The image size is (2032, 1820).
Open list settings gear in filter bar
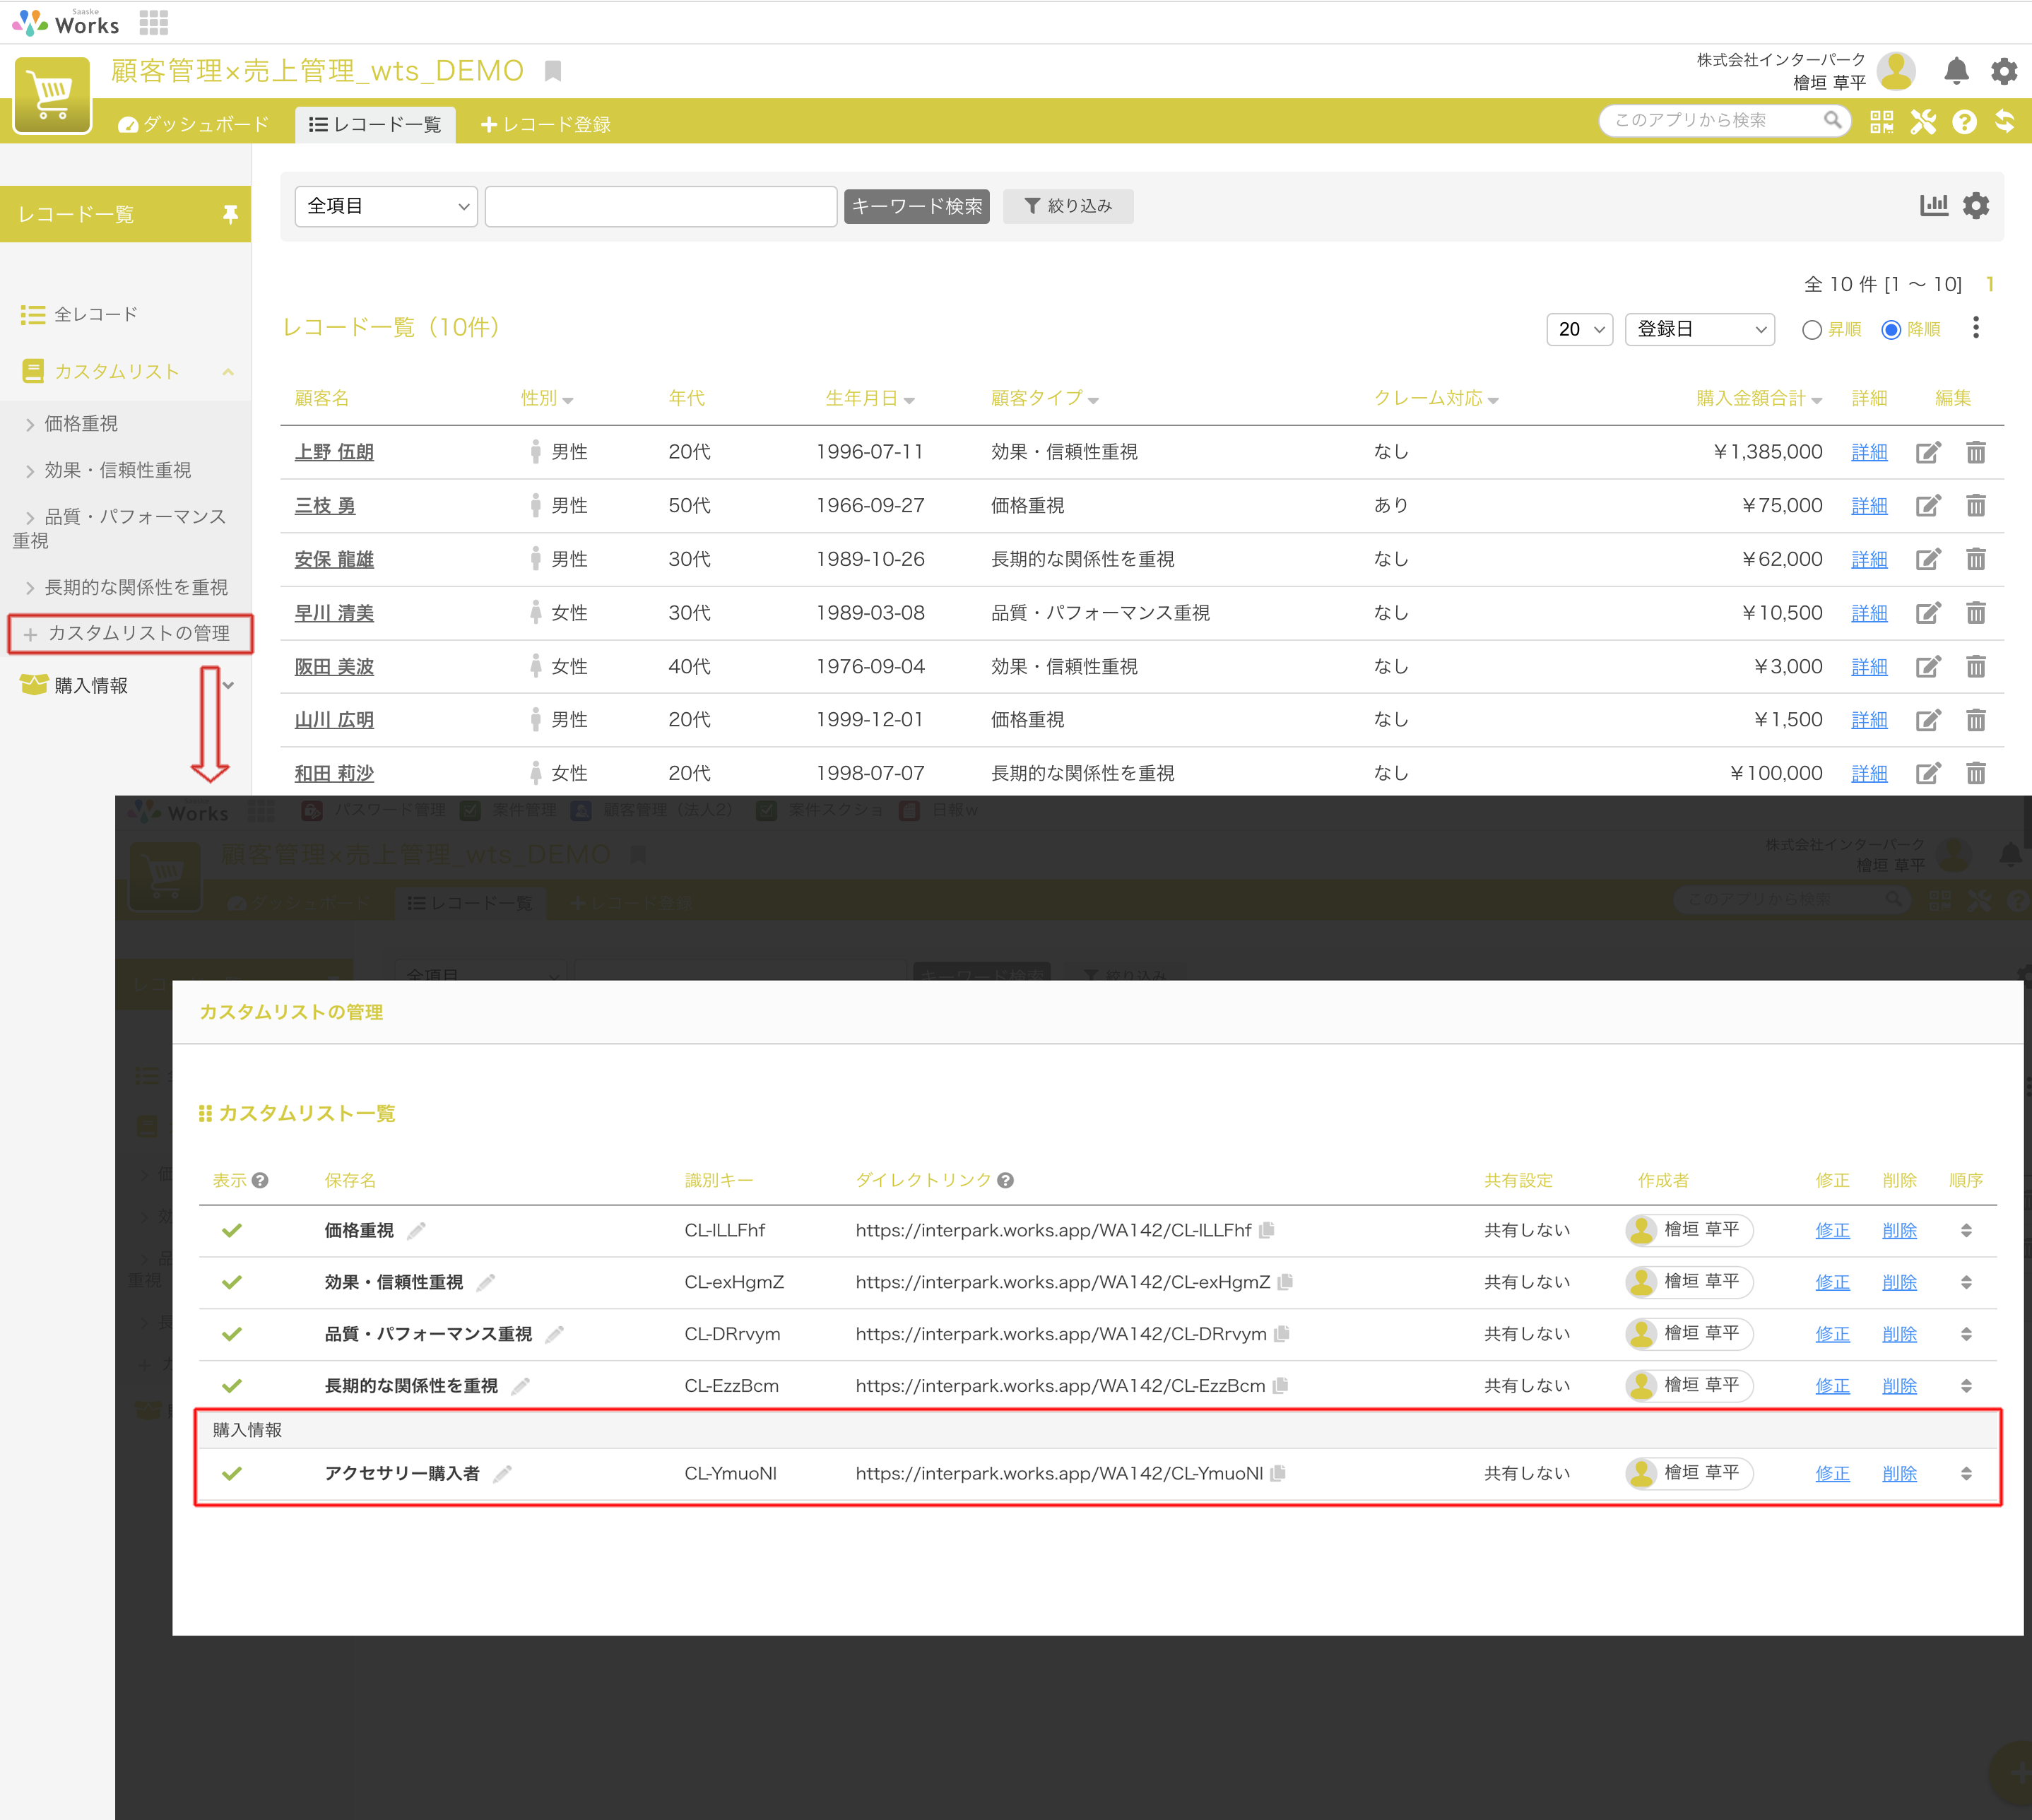click(1976, 205)
